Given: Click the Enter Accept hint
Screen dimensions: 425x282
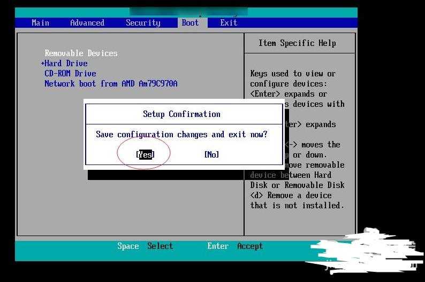Looking at the screenshot, I should (235, 246).
